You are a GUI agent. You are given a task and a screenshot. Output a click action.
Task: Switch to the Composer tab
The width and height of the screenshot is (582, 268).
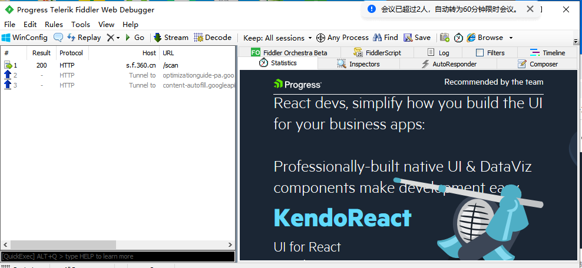[x=537, y=64]
